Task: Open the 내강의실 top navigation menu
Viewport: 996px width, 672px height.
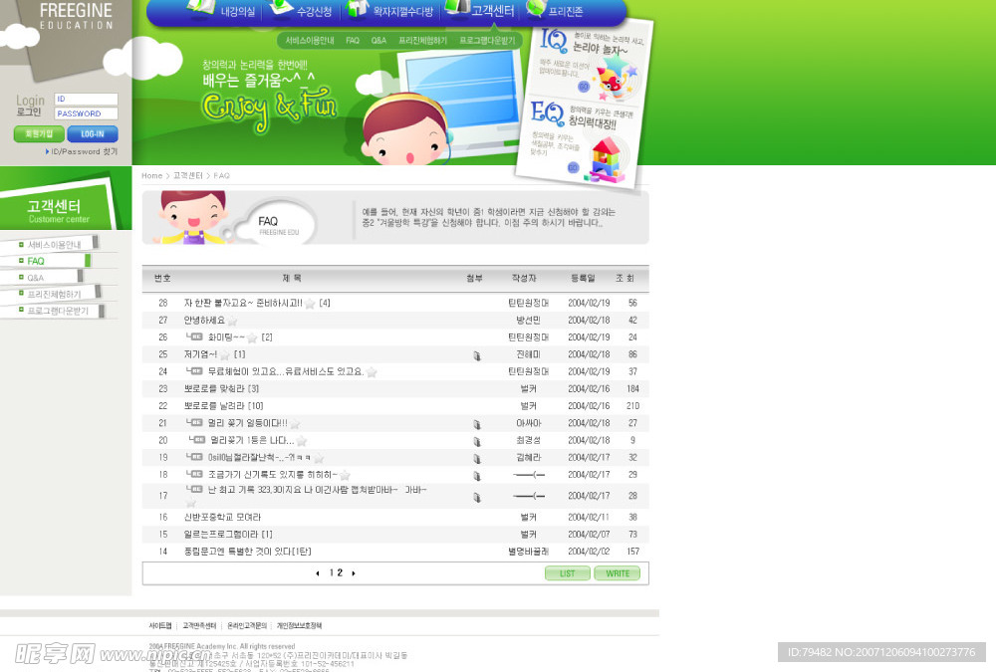Action: coord(237,12)
